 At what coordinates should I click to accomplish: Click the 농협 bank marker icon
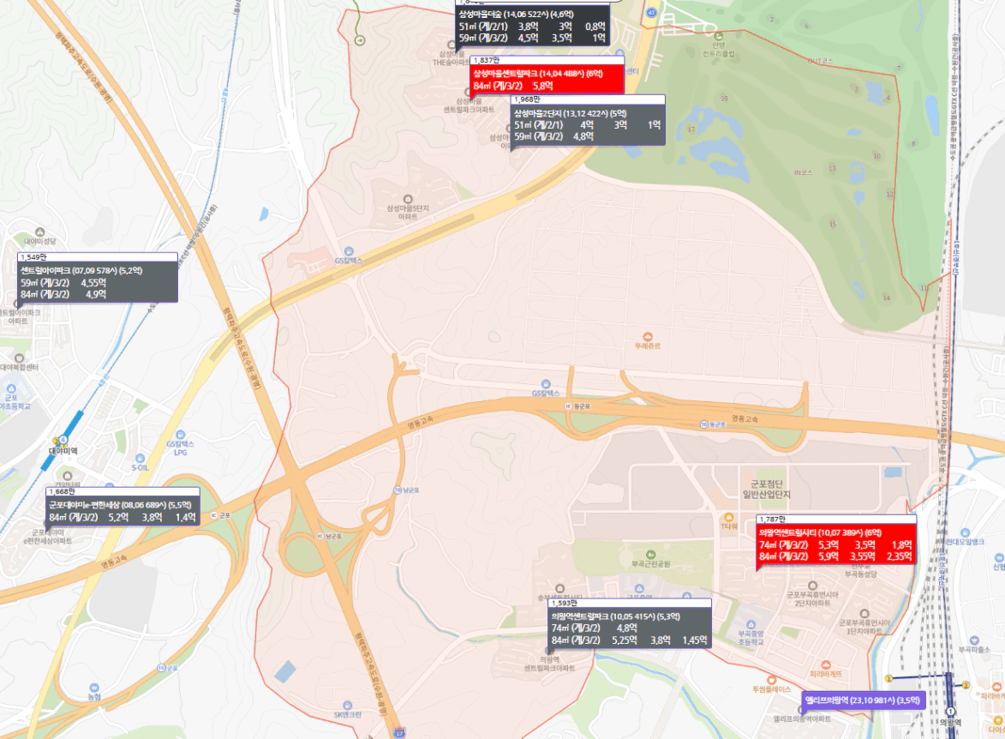point(94,688)
